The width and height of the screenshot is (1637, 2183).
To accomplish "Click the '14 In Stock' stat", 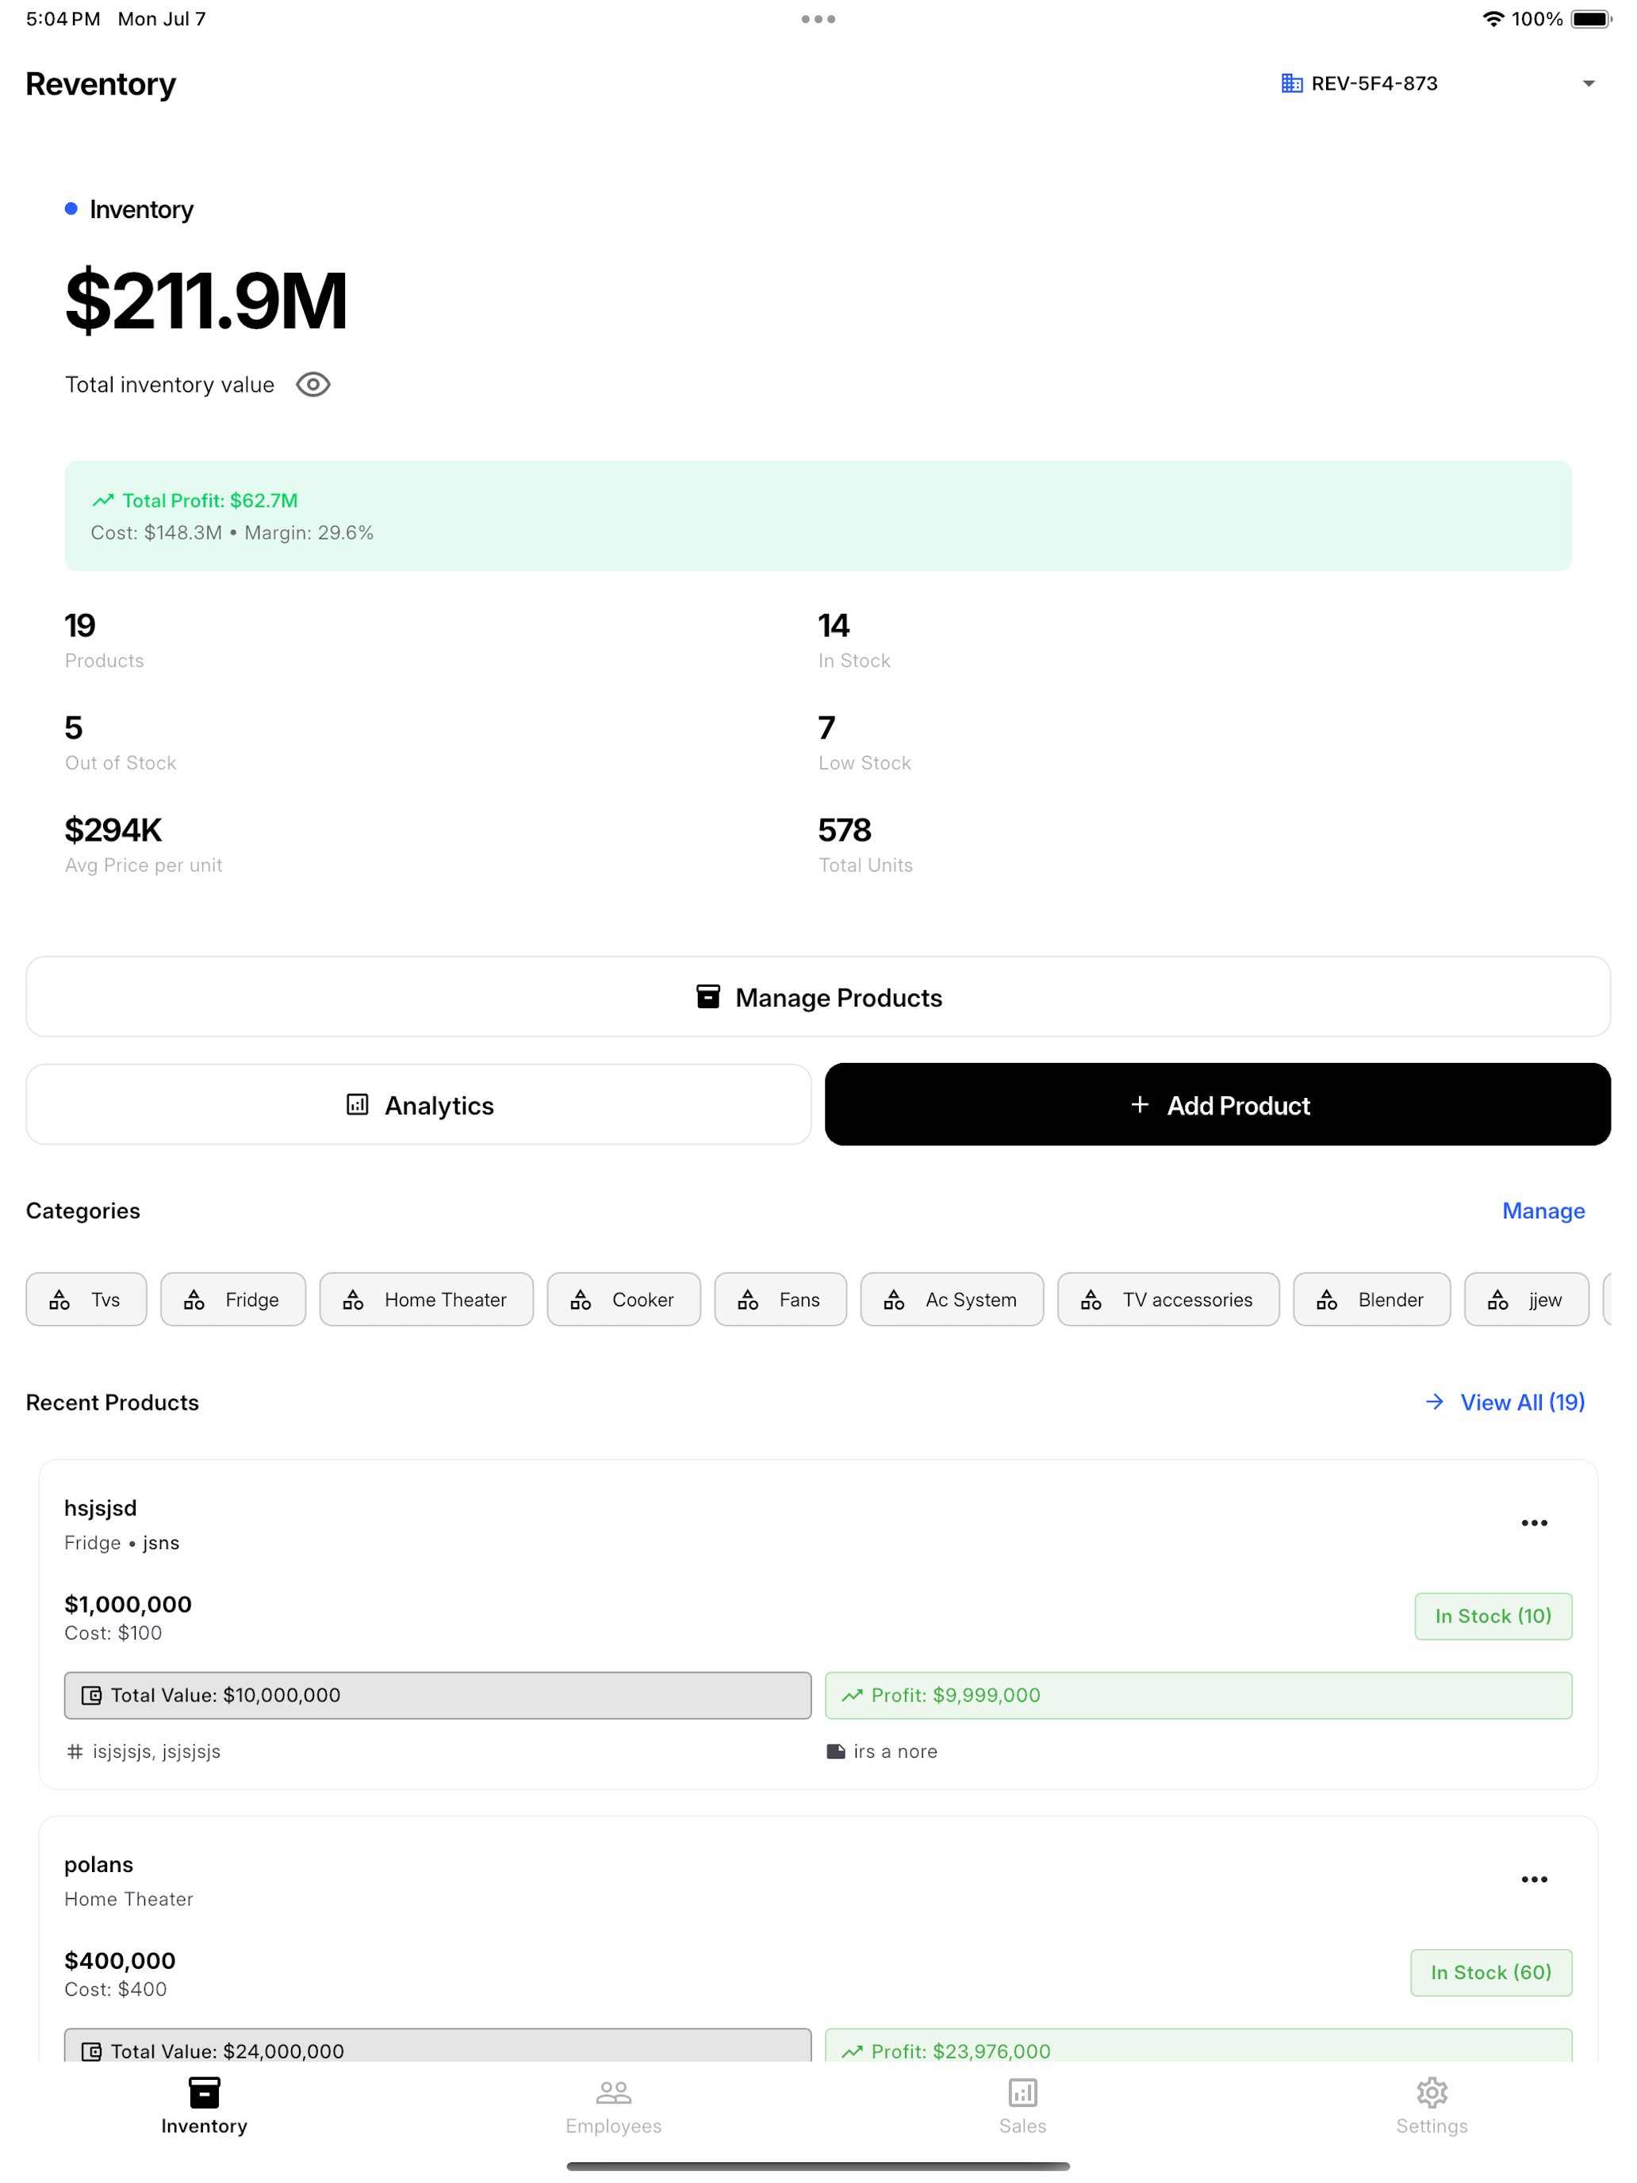I will [854, 640].
